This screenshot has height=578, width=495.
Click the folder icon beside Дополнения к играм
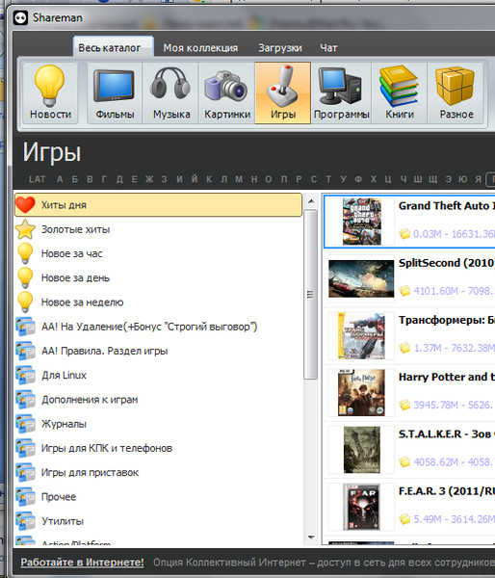(x=25, y=400)
